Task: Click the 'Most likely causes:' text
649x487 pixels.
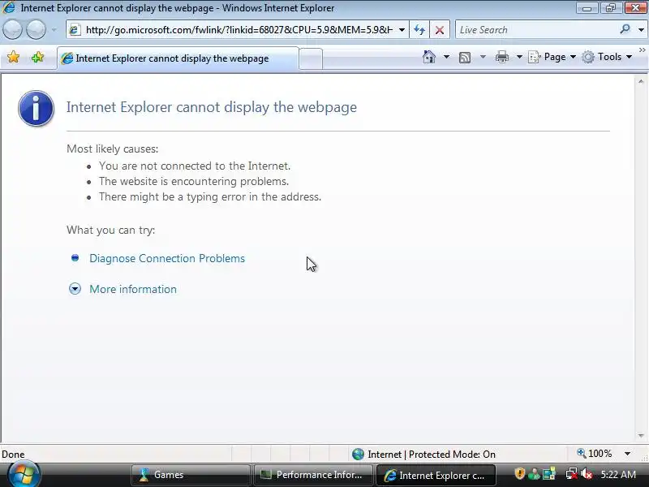Action: (113, 149)
